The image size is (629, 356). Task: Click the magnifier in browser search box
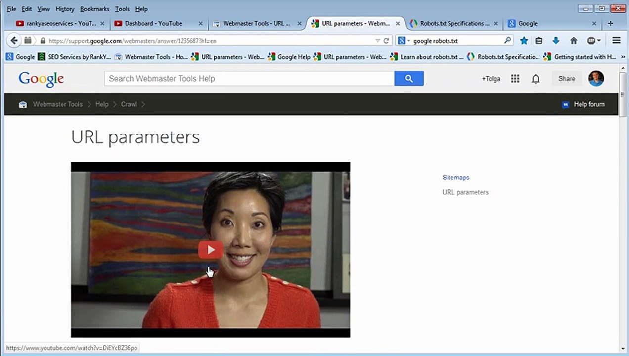507,41
